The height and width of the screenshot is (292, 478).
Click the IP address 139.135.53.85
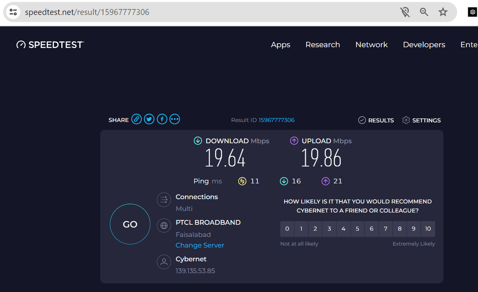(195, 271)
